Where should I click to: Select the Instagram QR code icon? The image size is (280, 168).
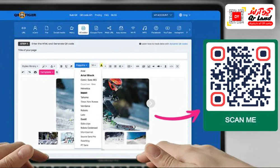tap(179, 29)
